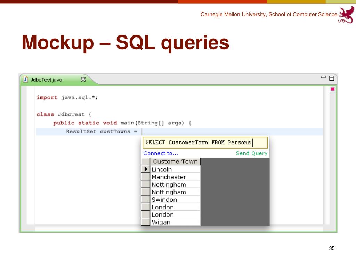Select the Manchester result cell
Screen dimensions: 356x267
[x=175, y=177]
